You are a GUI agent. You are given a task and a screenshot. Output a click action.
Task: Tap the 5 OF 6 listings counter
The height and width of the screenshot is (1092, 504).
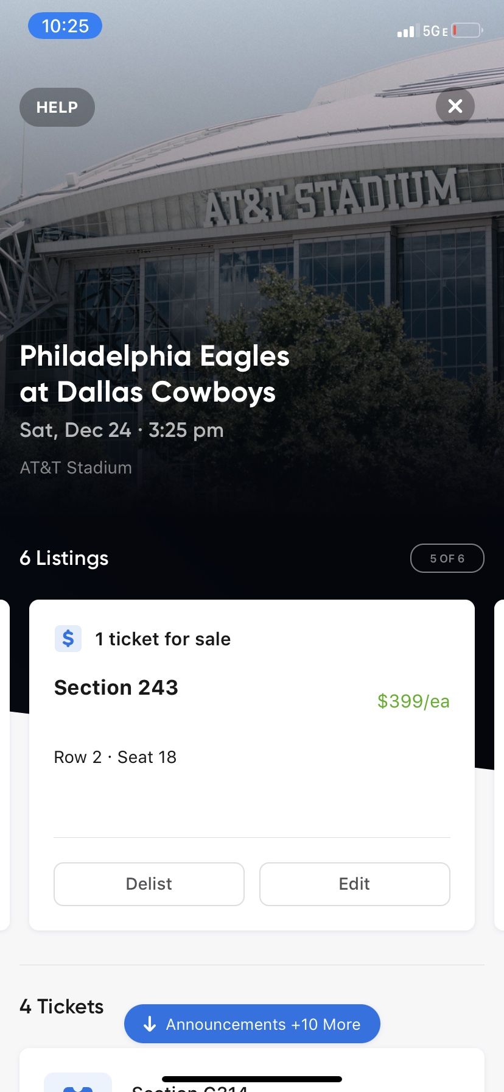pyautogui.click(x=447, y=558)
